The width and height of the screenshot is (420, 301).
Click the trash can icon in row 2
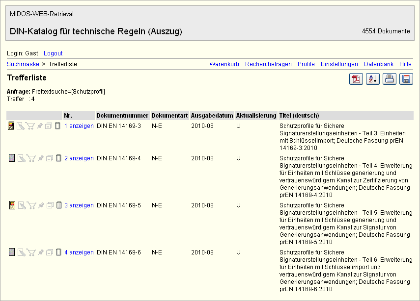[58, 158]
